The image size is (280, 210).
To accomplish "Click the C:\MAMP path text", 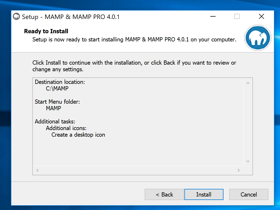I will pyautogui.click(x=57, y=89).
